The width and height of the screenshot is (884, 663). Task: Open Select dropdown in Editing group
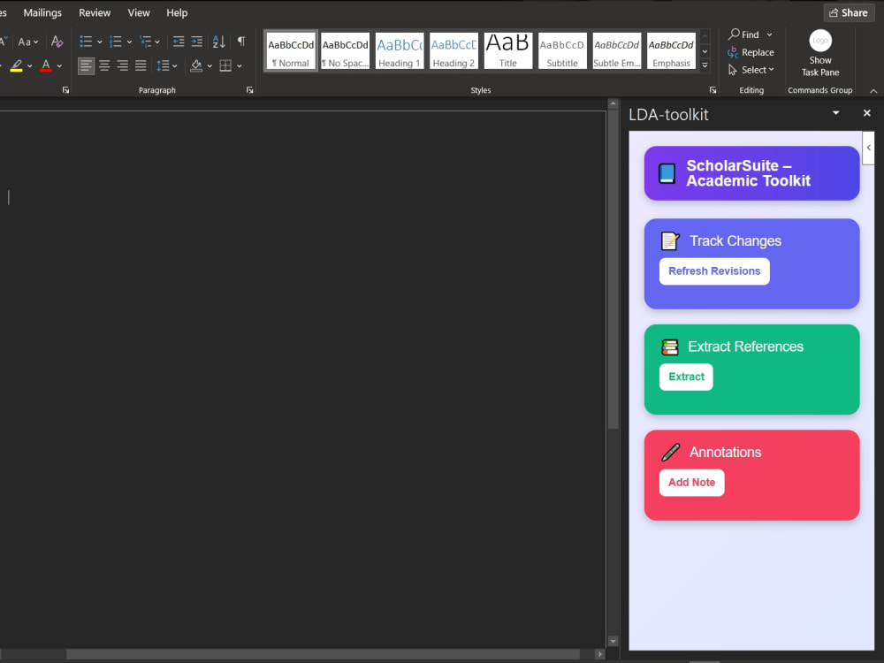[x=751, y=70]
